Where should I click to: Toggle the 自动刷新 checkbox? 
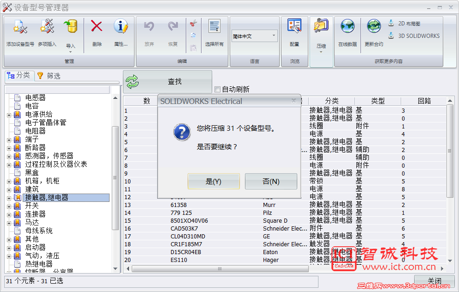[218, 89]
